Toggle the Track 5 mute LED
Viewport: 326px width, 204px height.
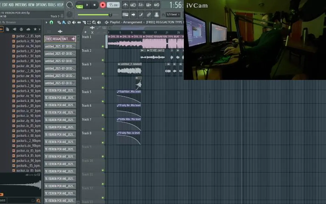pos(103,101)
